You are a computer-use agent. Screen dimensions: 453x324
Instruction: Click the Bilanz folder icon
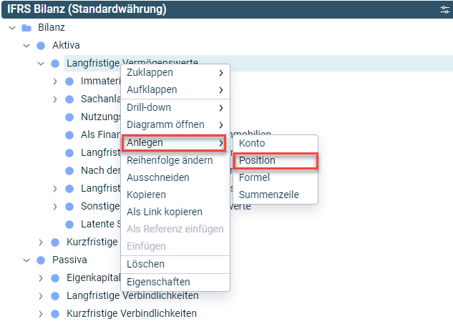[26, 28]
